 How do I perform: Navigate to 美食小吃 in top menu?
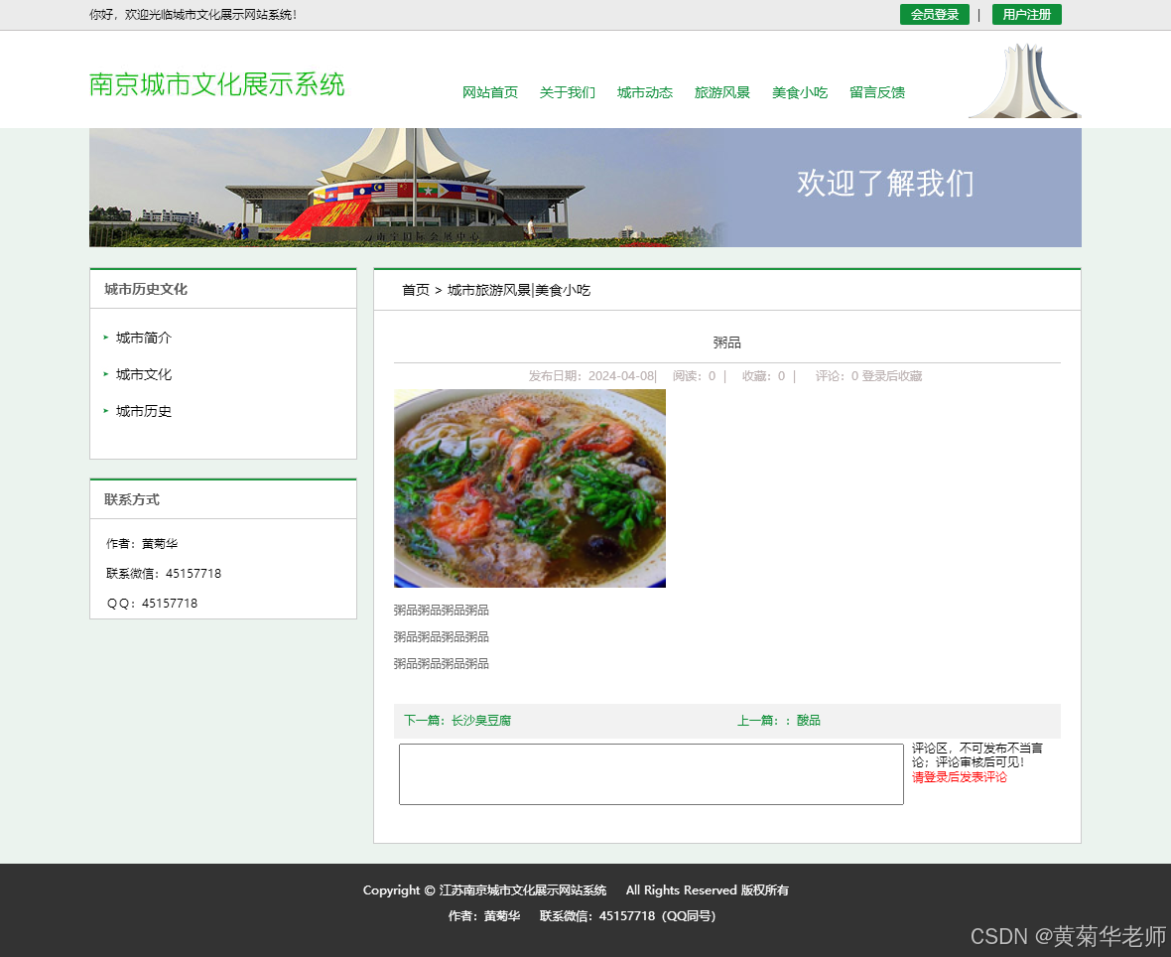coord(800,92)
